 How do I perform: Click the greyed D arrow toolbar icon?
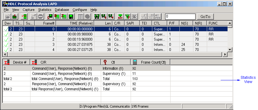[151, 17]
